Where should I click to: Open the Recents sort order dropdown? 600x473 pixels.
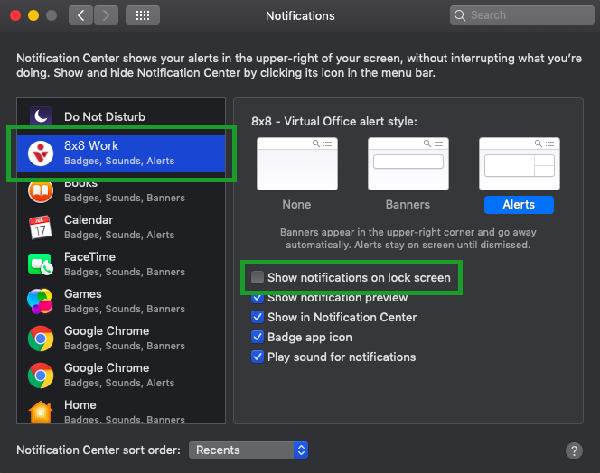point(248,450)
